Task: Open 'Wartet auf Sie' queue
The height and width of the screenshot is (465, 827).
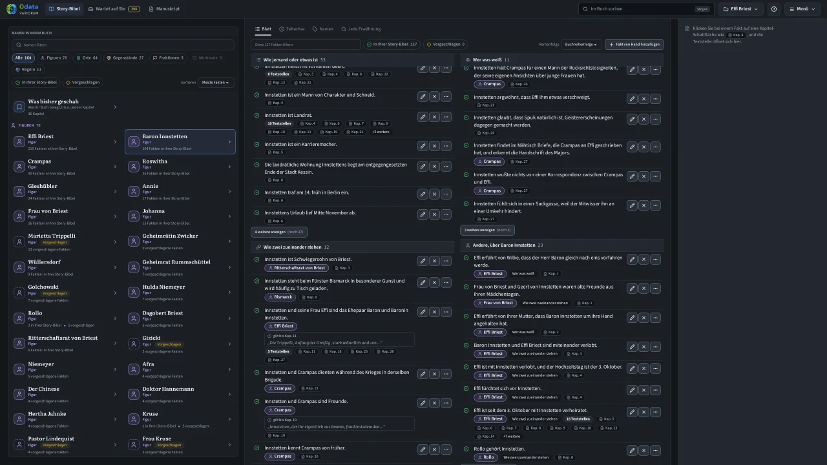Action: 114,9
